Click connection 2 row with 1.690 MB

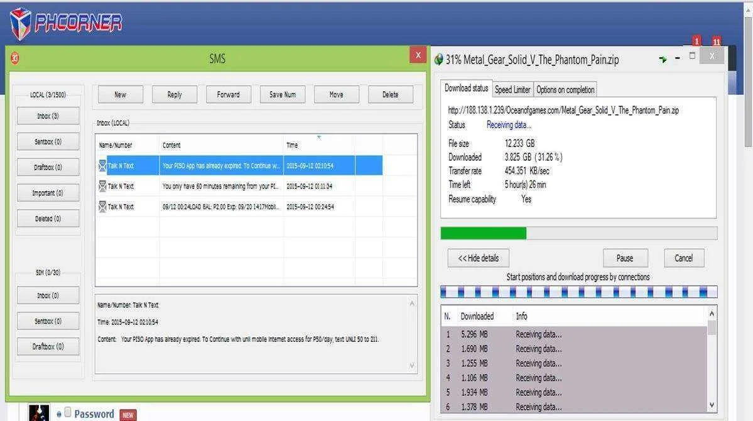pyautogui.click(x=575, y=349)
